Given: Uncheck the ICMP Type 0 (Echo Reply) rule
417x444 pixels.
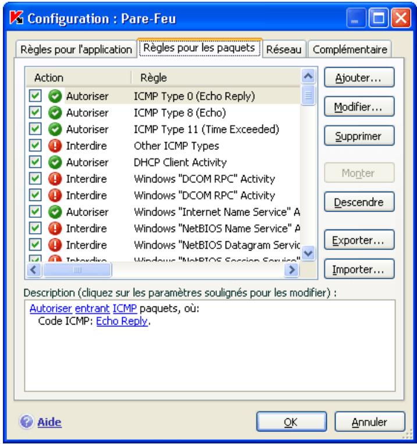Looking at the screenshot, I should click(x=35, y=96).
